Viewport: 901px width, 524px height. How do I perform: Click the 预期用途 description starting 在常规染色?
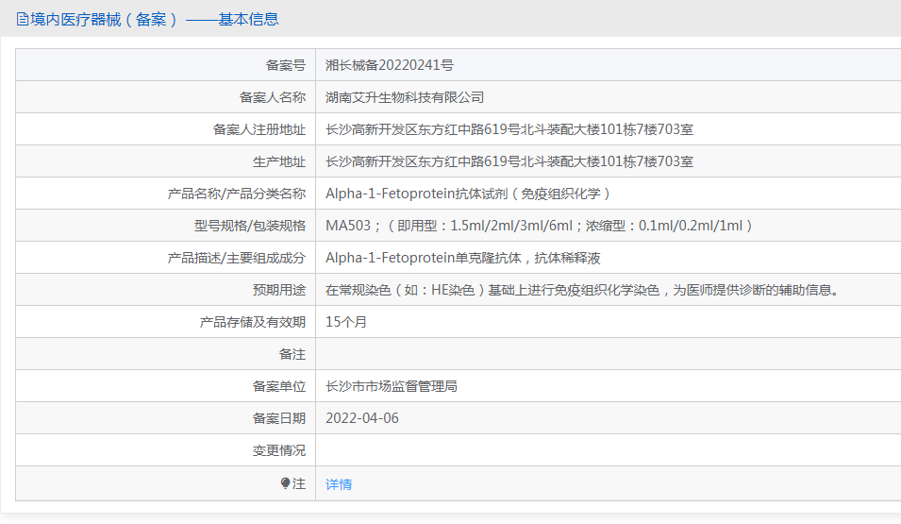pyautogui.click(x=583, y=290)
